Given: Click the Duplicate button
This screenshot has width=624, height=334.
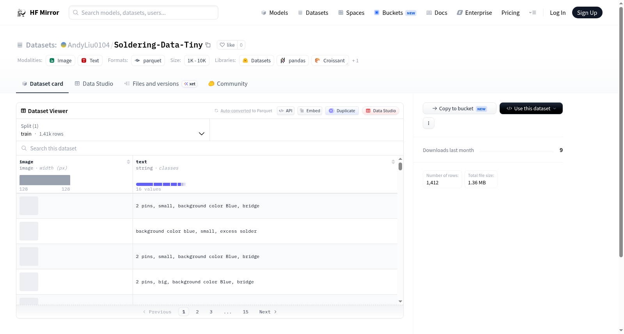Looking at the screenshot, I should click(342, 111).
